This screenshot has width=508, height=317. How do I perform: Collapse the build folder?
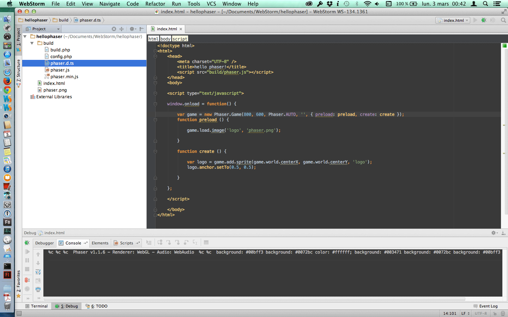coord(32,43)
